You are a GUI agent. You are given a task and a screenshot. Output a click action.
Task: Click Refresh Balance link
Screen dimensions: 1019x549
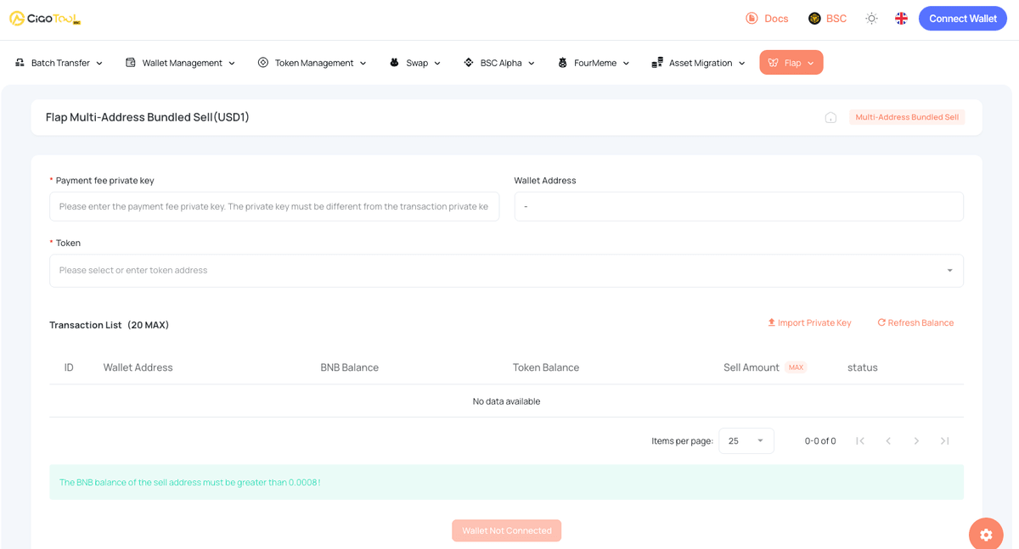coord(915,322)
